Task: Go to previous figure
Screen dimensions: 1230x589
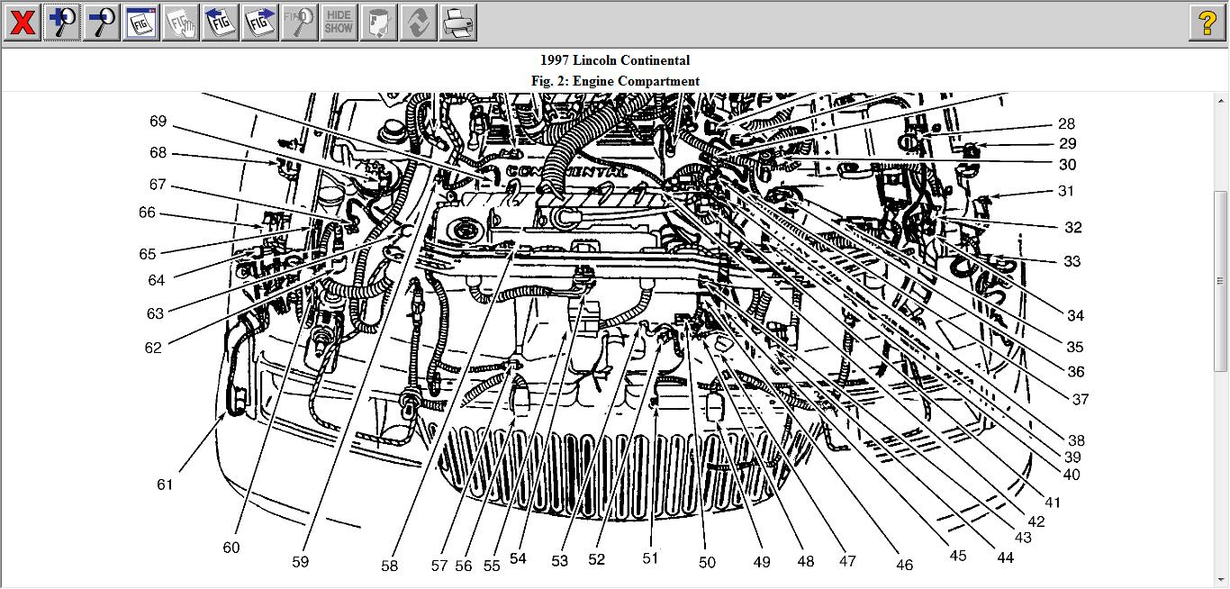Action: click(x=221, y=23)
